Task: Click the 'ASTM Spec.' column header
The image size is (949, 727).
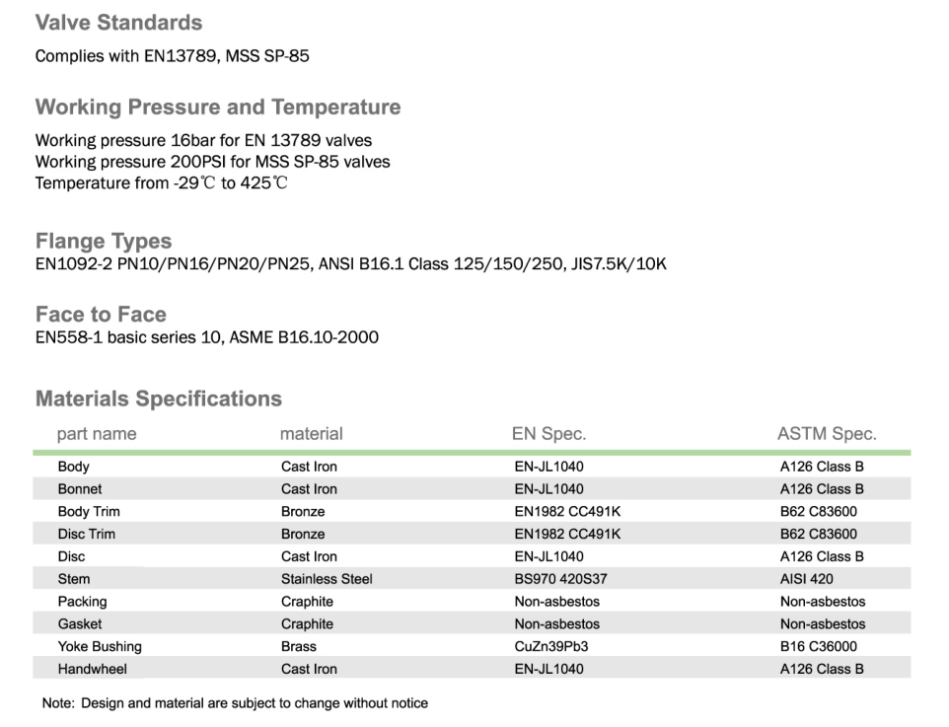Action: click(827, 434)
